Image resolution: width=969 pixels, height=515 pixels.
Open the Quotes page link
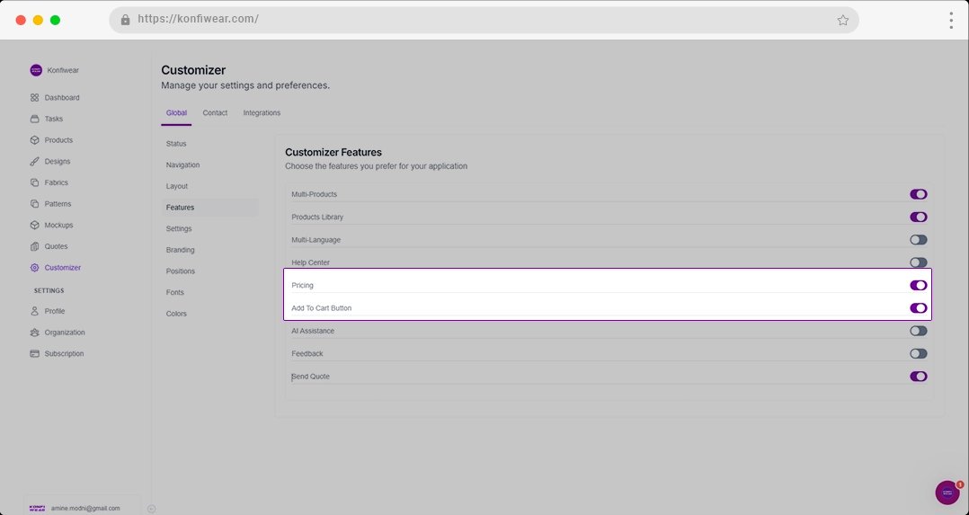click(57, 246)
